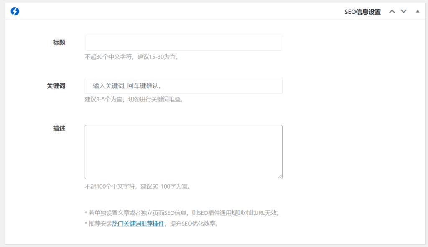The width and height of the screenshot is (428, 247).
Task: Focus the 标题 input field
Action: pyautogui.click(x=184, y=43)
